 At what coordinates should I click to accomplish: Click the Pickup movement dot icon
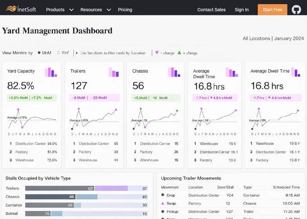click(163, 212)
